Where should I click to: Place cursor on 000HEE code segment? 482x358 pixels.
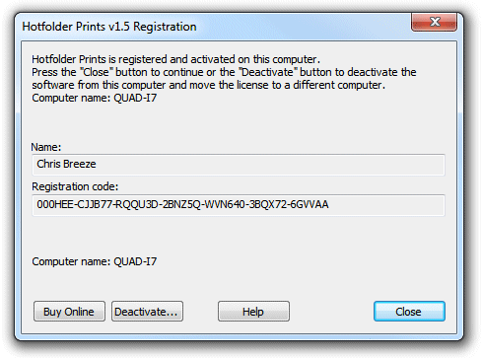55,204
